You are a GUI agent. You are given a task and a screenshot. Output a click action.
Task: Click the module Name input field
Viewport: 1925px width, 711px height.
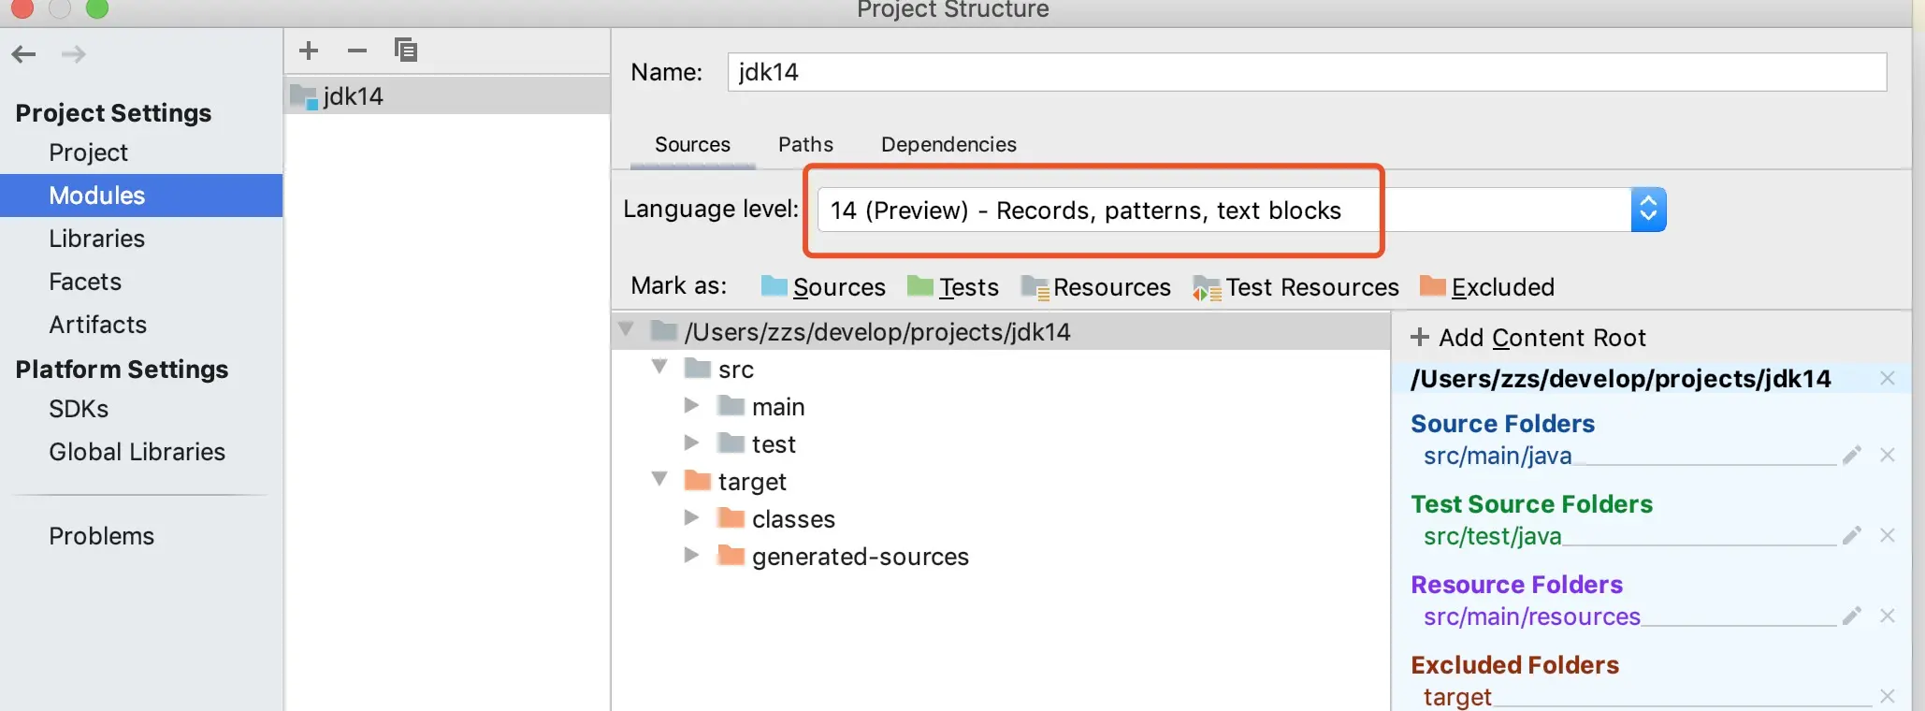[x=1306, y=72]
